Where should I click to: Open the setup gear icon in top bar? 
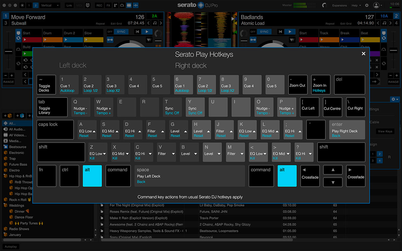[x=367, y=5]
